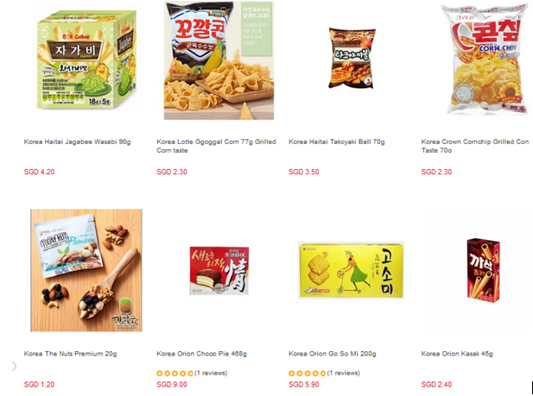
Task: Open the Orion Choco Pie image
Action: click(219, 270)
